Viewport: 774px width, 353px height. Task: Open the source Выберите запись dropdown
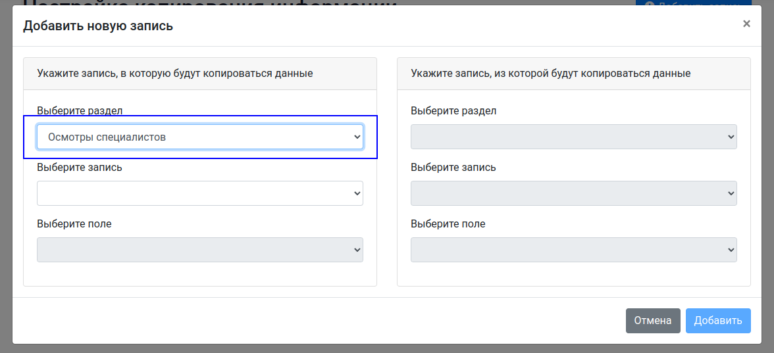click(573, 193)
